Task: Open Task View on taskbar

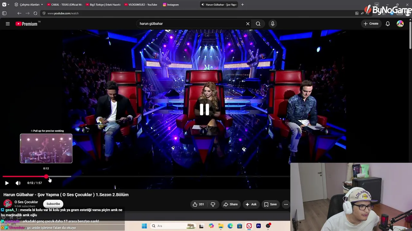Action: click(201, 226)
